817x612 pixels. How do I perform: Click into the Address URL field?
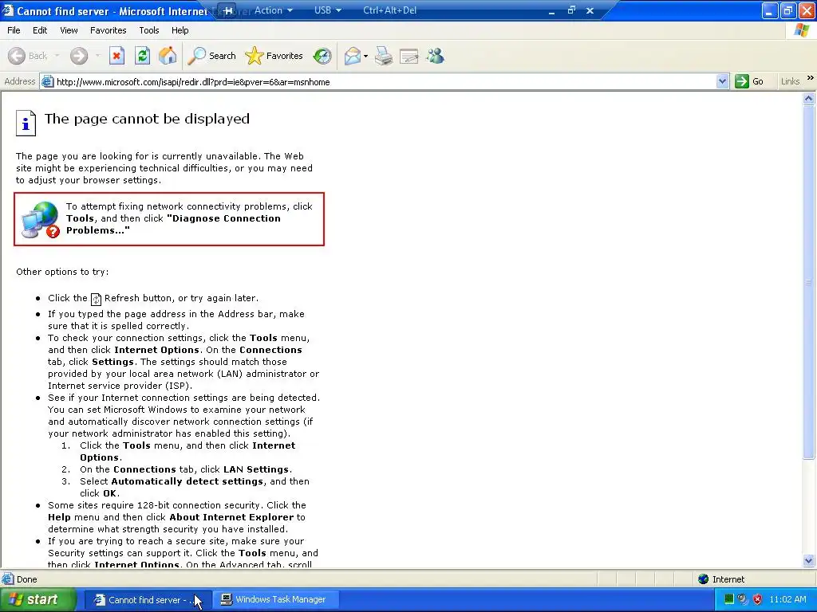point(385,82)
